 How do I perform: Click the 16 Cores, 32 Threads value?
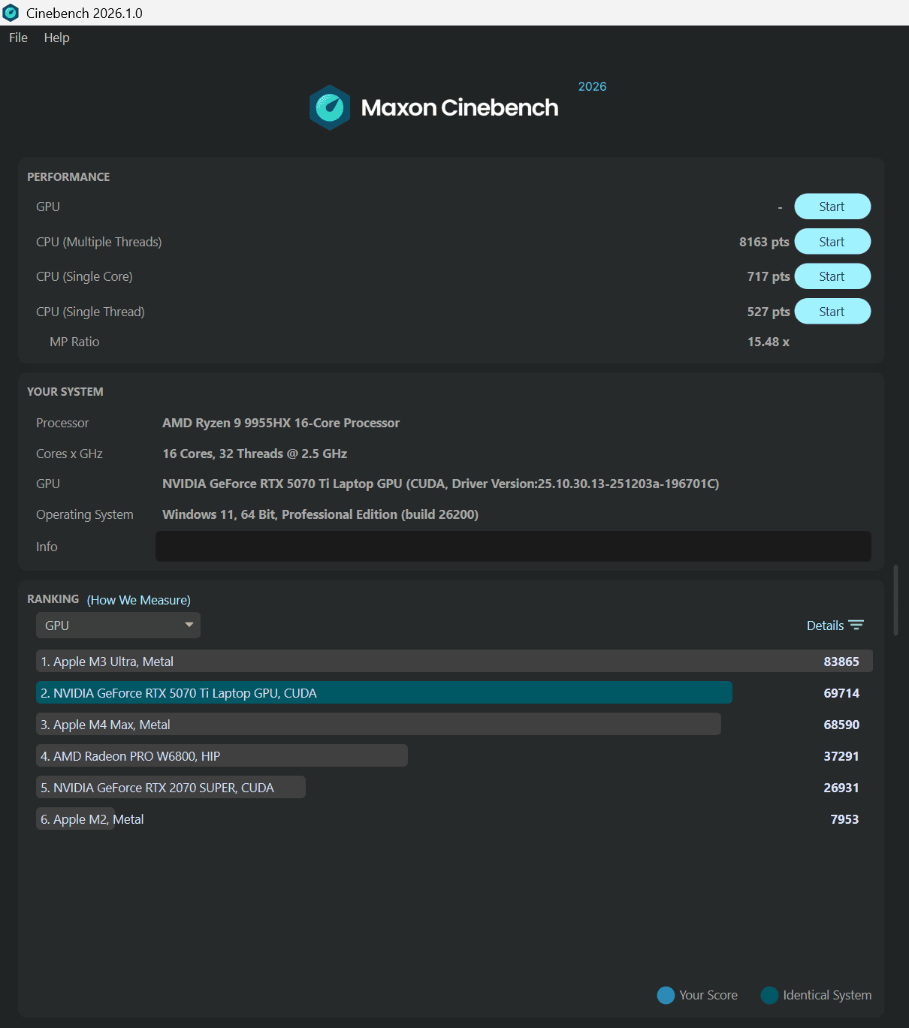255,454
